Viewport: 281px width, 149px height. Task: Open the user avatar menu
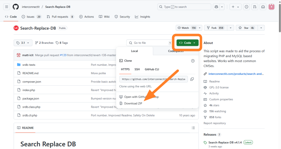(x=271, y=7)
